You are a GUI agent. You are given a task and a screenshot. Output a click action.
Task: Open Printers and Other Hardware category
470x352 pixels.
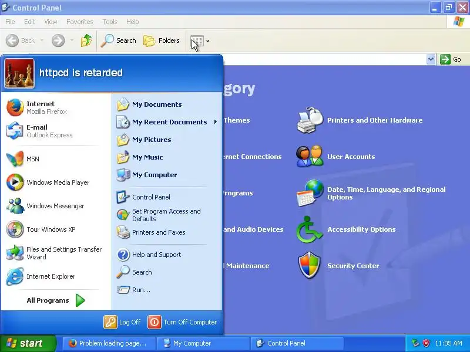point(360,120)
